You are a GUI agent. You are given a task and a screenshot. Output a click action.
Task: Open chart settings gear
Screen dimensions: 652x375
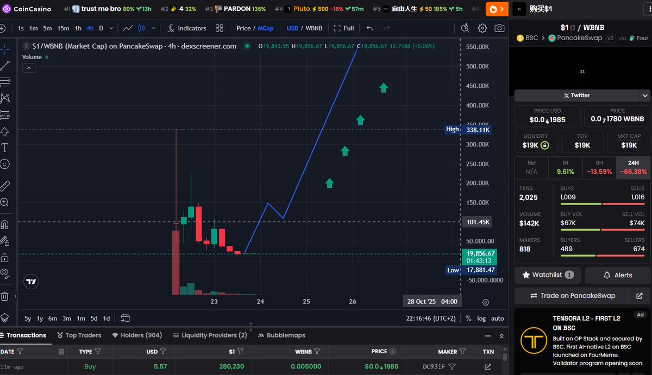coord(482,28)
